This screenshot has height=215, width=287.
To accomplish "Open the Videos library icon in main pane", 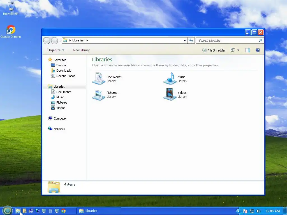I will (x=170, y=94).
